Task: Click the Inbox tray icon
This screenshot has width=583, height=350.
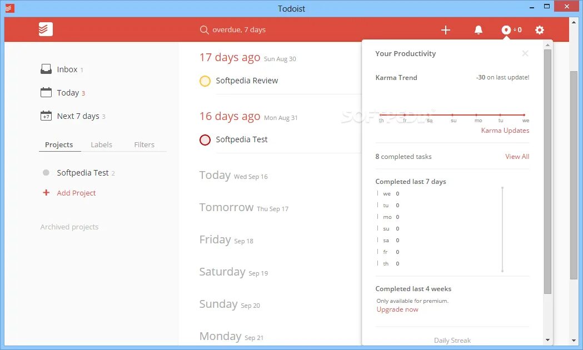Action: tap(46, 69)
